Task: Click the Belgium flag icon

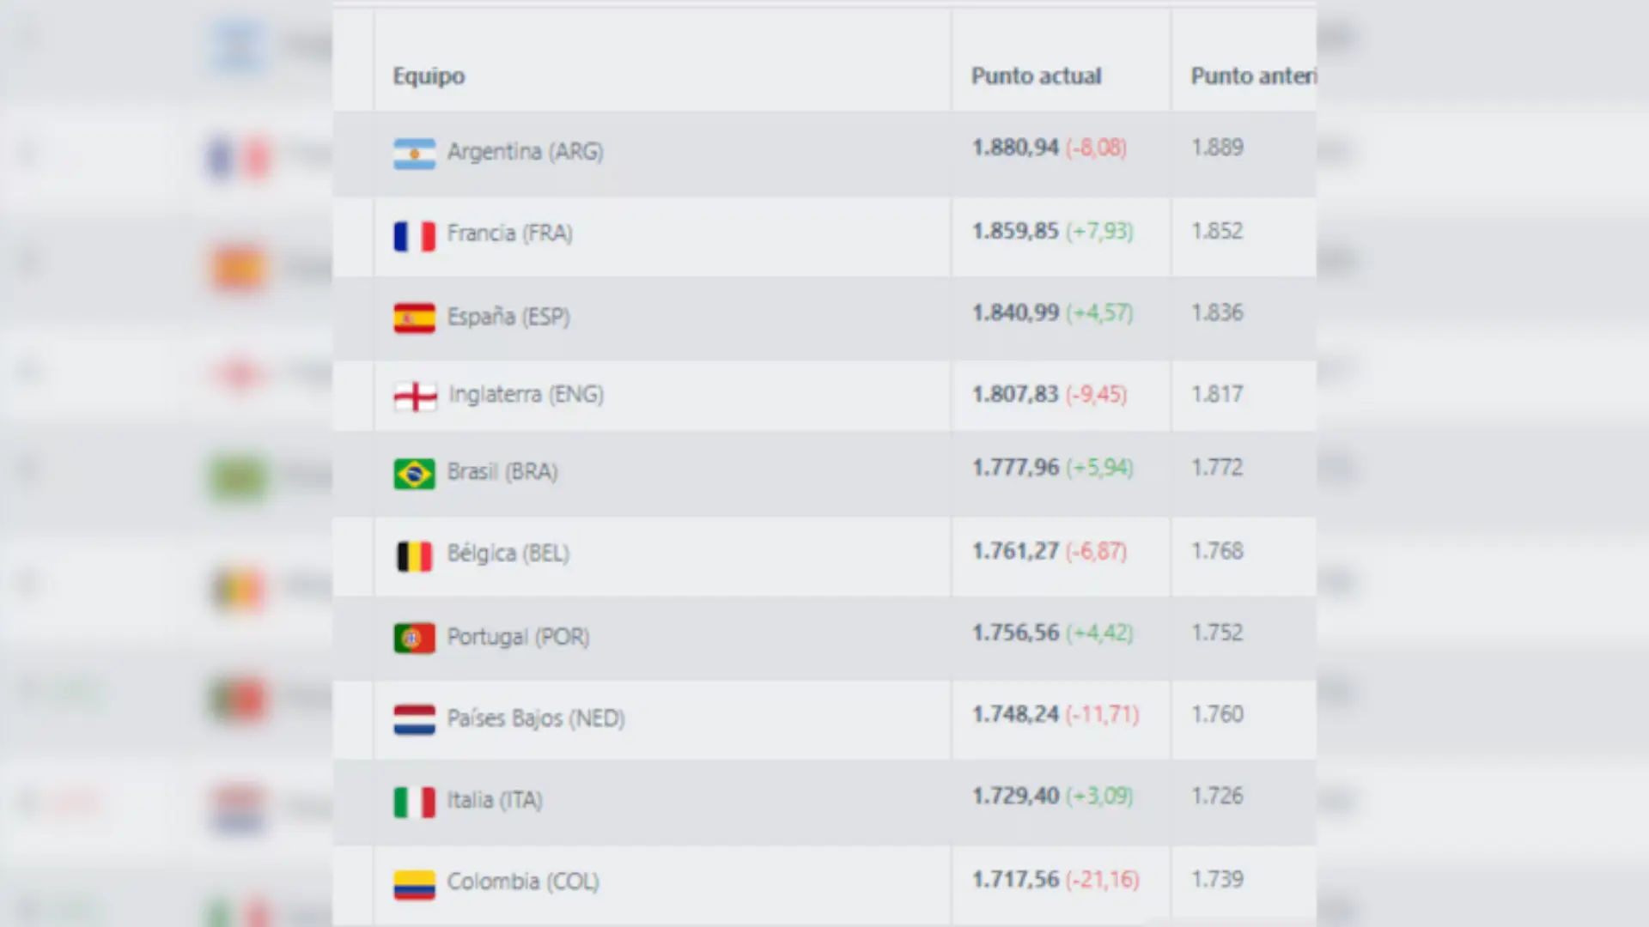Action: (x=416, y=554)
